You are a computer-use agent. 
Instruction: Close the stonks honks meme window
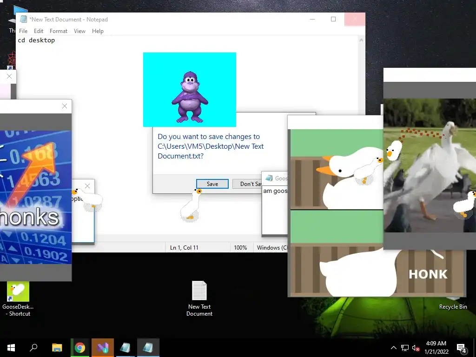(64, 106)
